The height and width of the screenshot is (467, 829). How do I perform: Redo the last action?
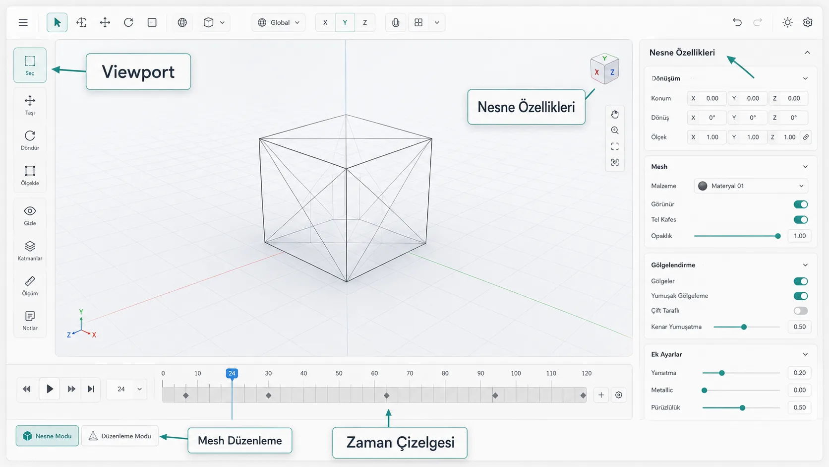tap(758, 22)
